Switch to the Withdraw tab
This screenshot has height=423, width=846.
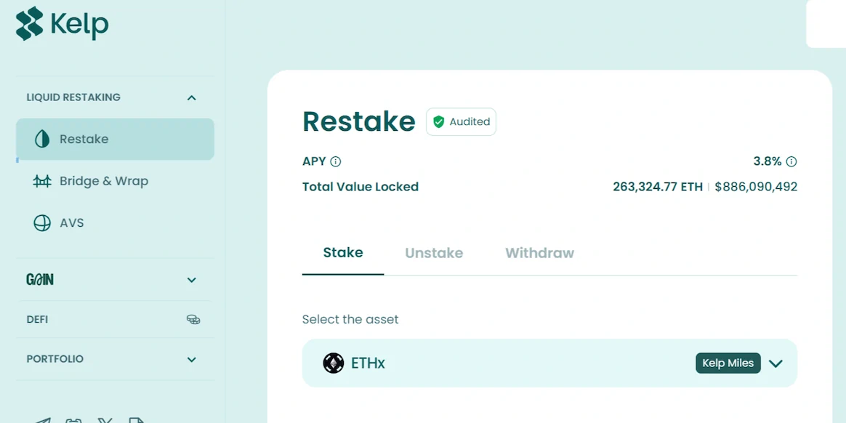[539, 253]
